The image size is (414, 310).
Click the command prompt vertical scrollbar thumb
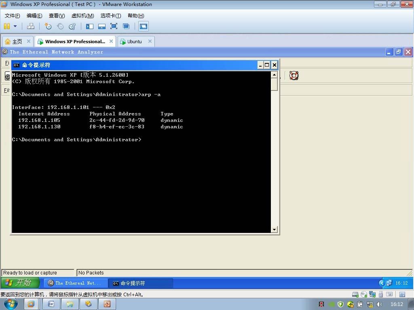(275, 84)
